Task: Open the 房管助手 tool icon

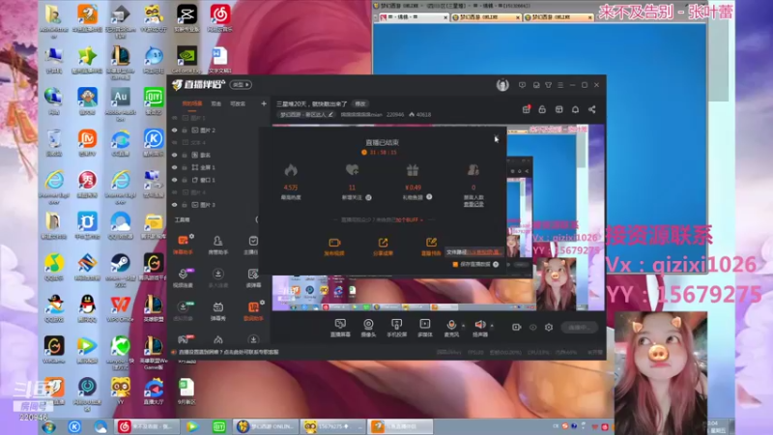Action: [217, 245]
